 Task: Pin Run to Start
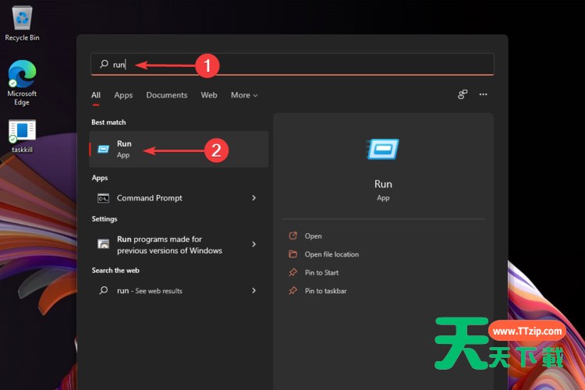321,272
